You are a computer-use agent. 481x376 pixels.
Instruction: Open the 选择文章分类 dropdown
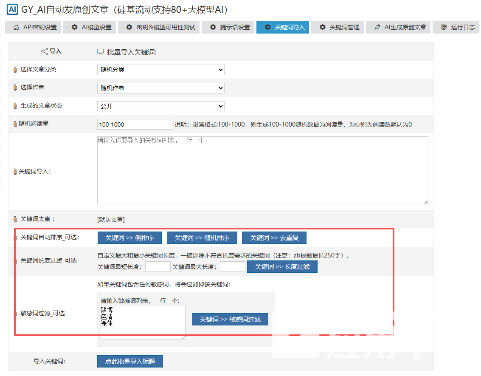160,70
